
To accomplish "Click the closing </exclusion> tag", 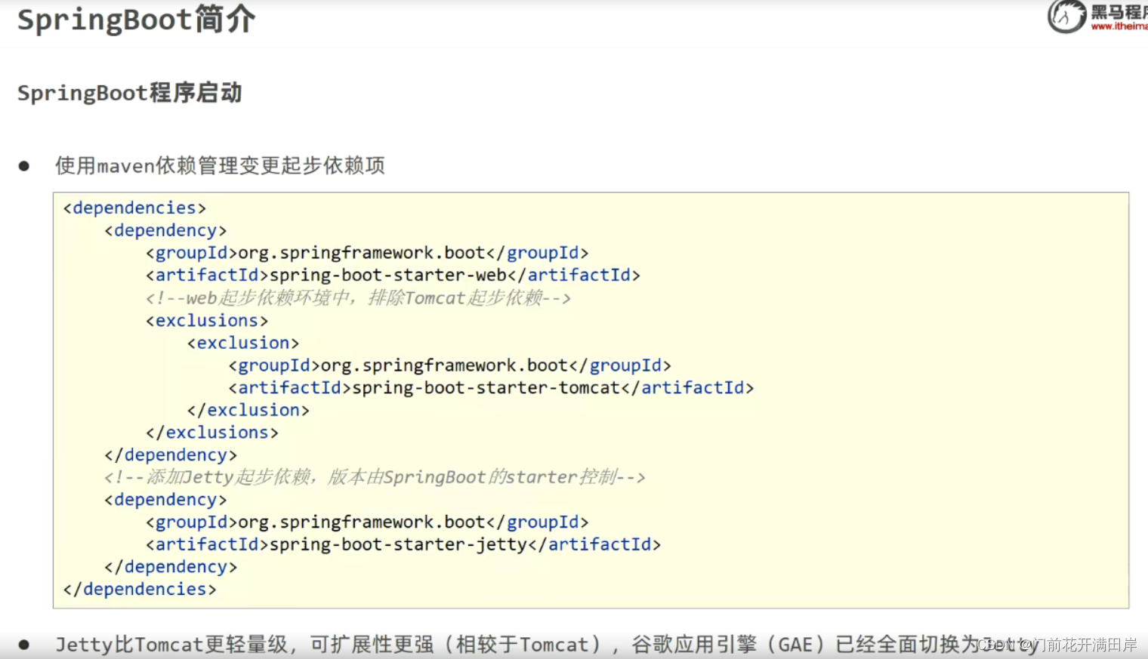I will tap(248, 410).
